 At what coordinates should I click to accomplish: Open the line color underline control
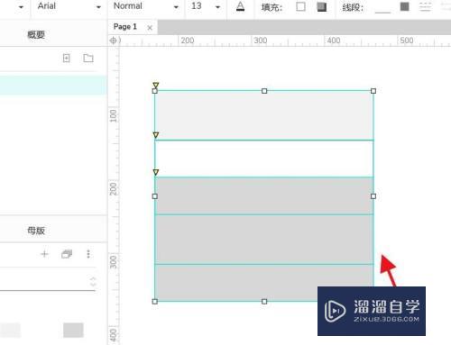(x=382, y=7)
